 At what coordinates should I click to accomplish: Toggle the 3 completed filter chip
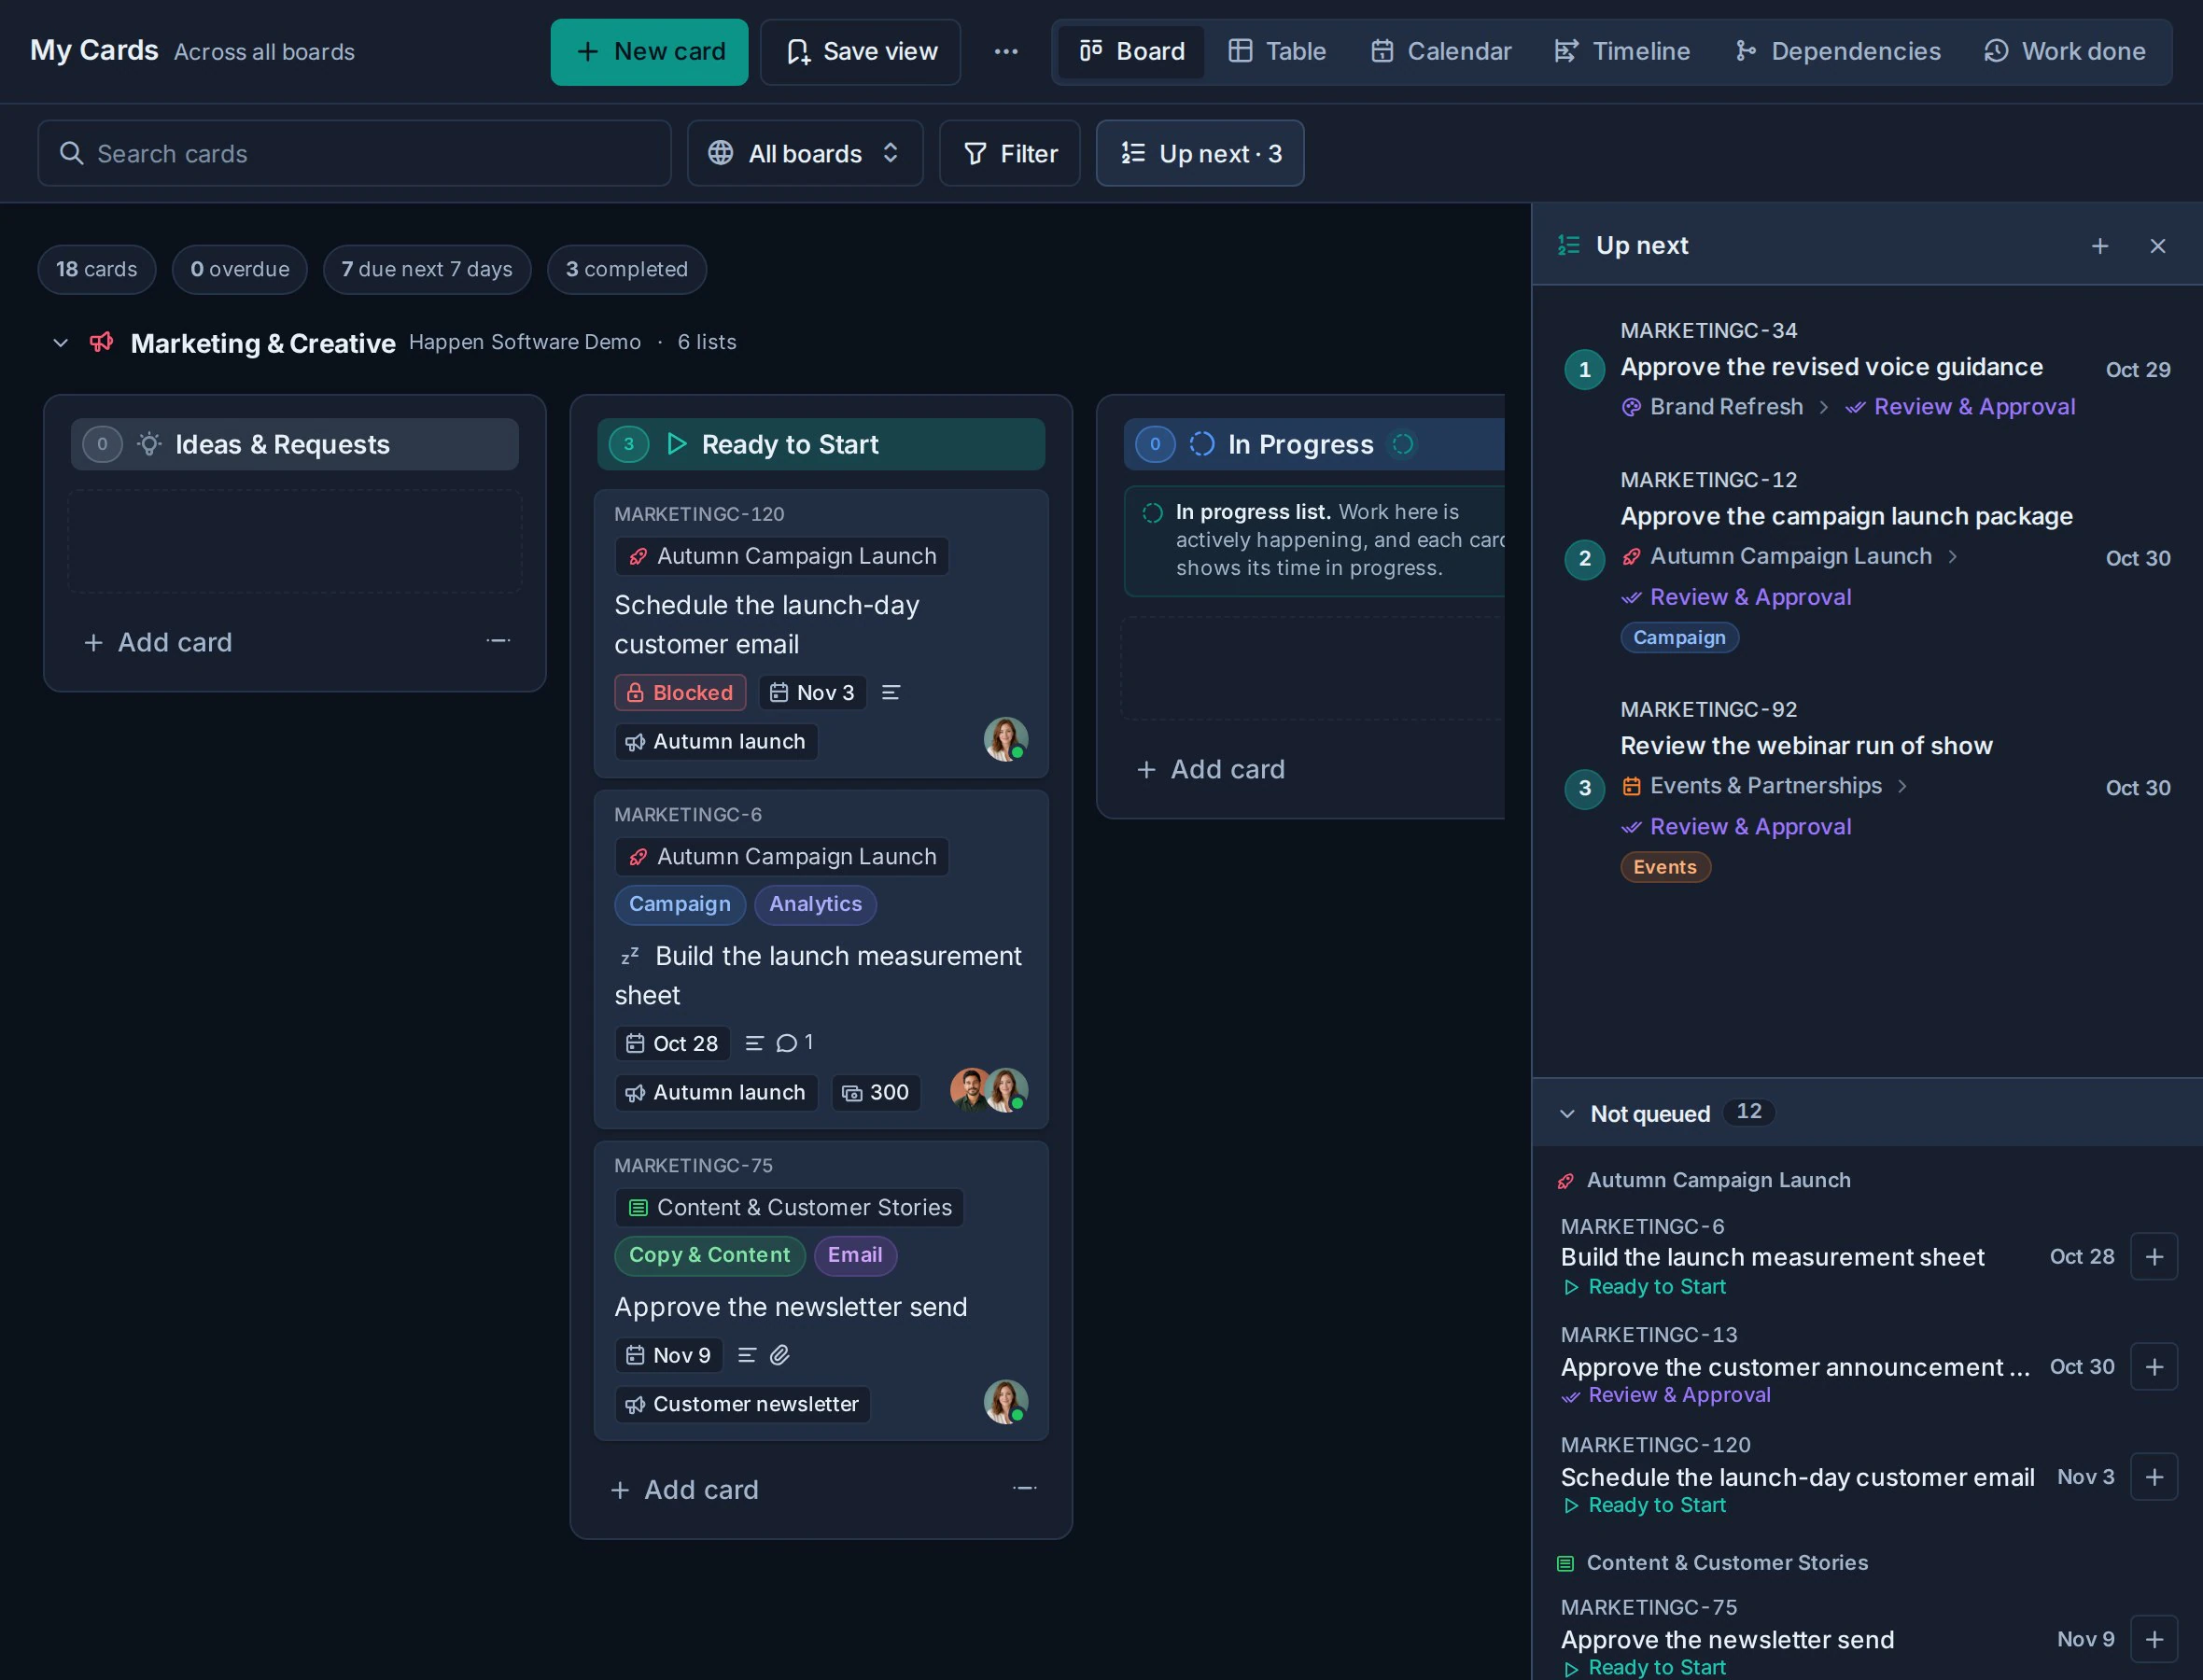(626, 270)
